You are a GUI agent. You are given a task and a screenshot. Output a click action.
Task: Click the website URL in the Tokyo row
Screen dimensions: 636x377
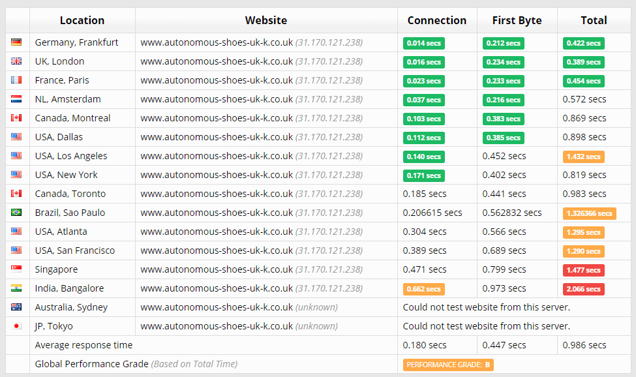click(x=217, y=326)
